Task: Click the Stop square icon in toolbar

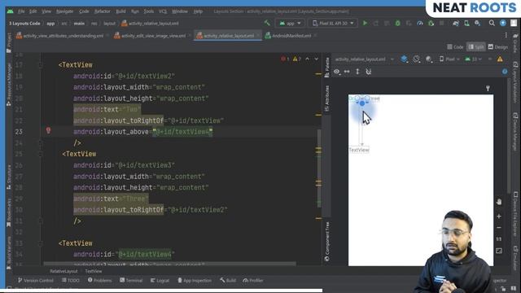Action: point(441,24)
